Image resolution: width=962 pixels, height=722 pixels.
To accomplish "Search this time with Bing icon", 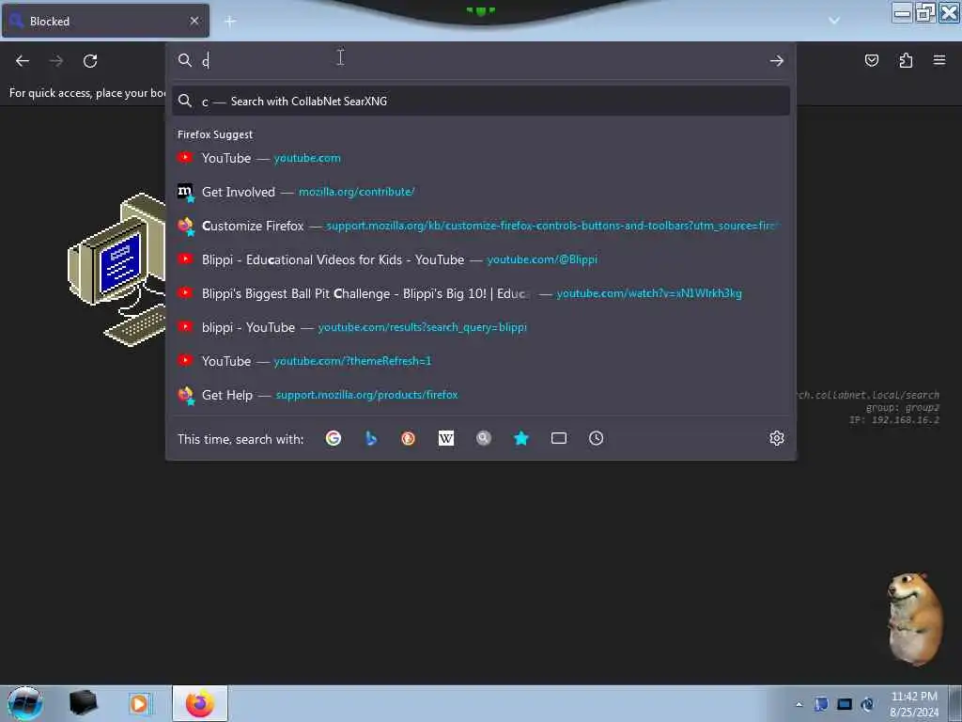I will [x=370, y=438].
